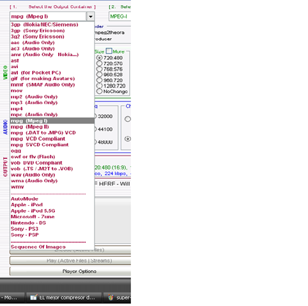Screen dimensions: 308x306
Task: Open the notepad icon taskbar item
Action: [64, 298]
